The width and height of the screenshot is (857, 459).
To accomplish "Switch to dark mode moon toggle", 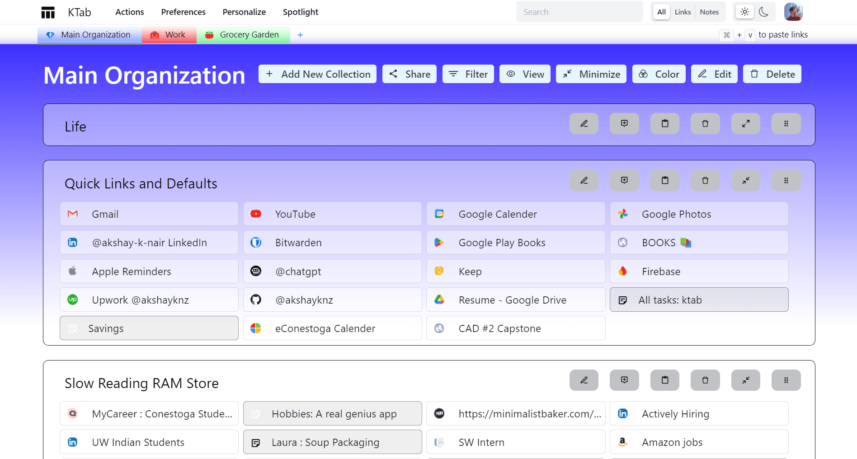I will point(763,12).
